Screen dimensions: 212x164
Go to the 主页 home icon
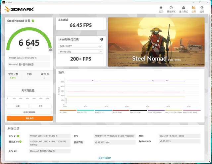(x=161, y=7)
